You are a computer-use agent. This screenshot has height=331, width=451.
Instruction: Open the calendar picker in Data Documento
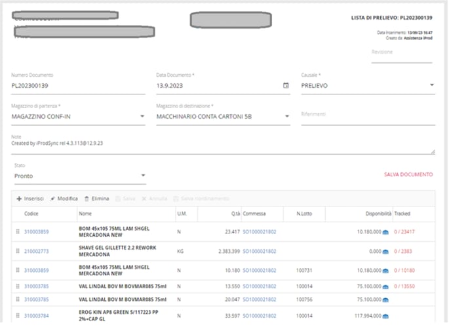coord(286,85)
